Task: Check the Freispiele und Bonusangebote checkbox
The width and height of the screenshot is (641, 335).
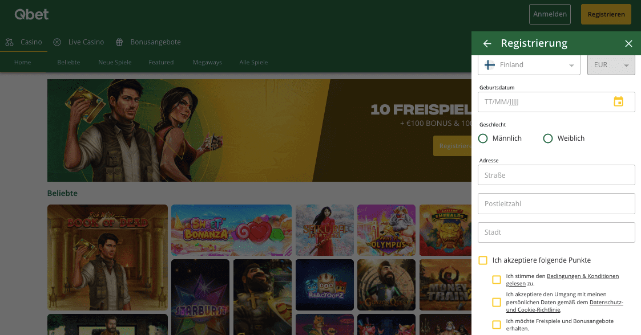Action: (x=496, y=324)
